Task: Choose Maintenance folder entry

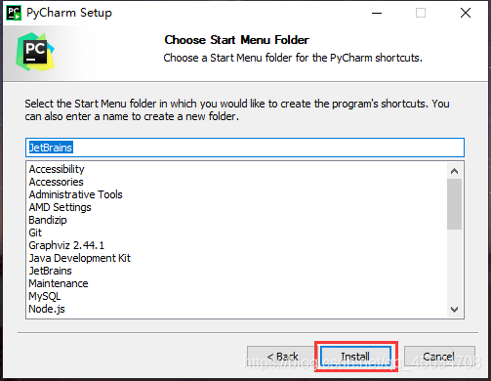Action: coord(59,283)
